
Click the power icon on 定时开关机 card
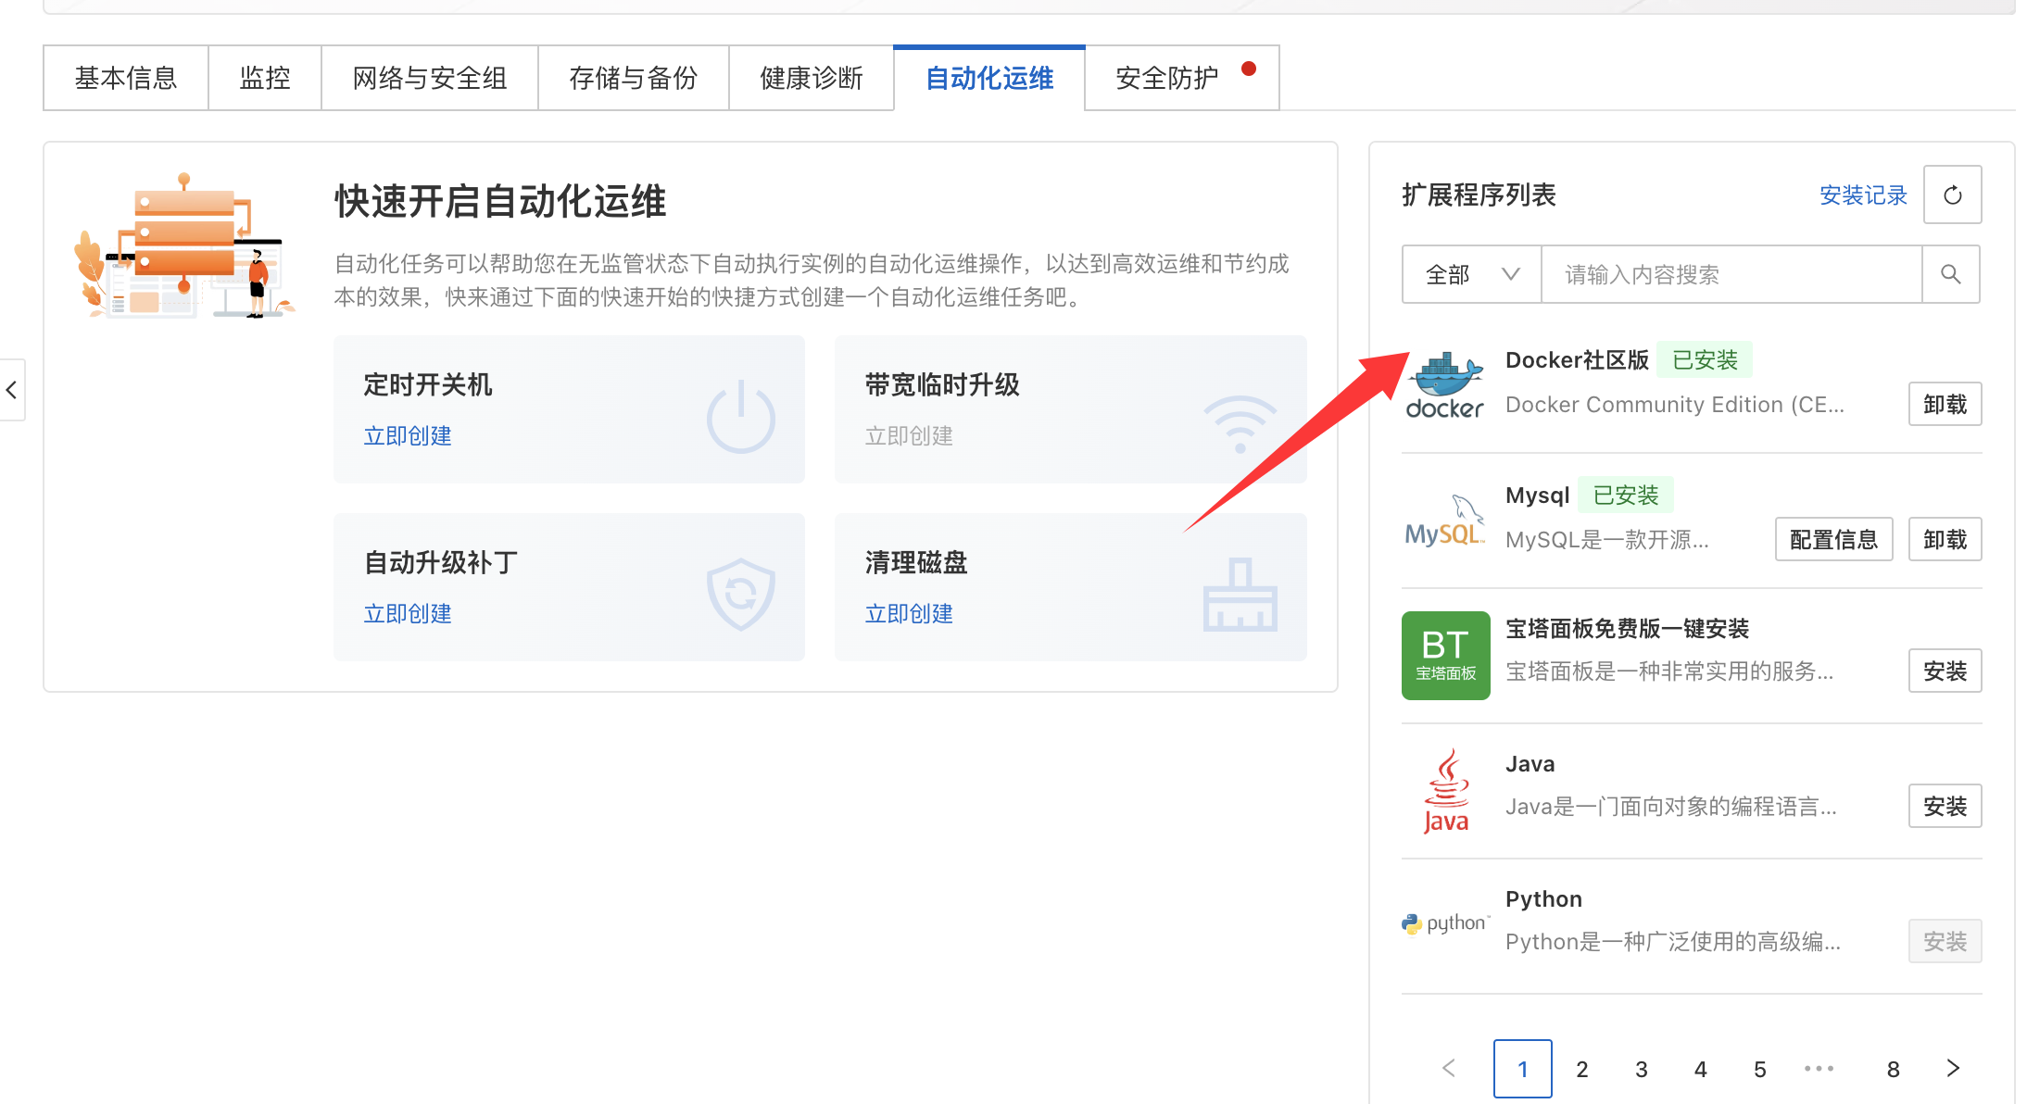pos(739,417)
